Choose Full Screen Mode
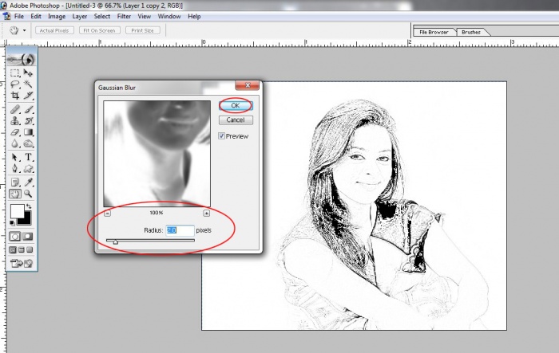The height and width of the screenshot is (353, 559). pyautogui.click(x=30, y=250)
